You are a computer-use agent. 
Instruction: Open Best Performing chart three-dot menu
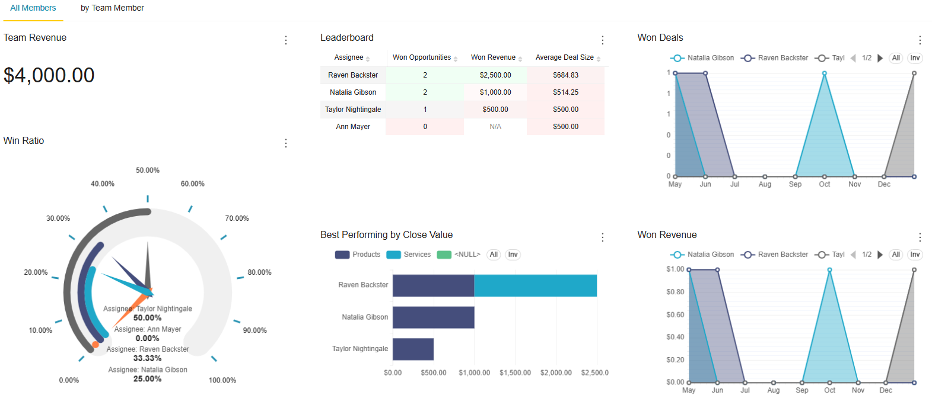point(603,237)
